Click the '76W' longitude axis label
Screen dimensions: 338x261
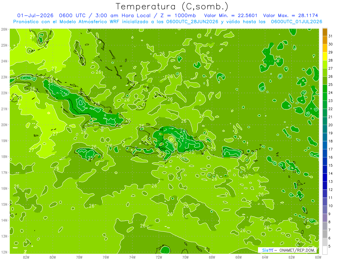click(x=106, y=257)
